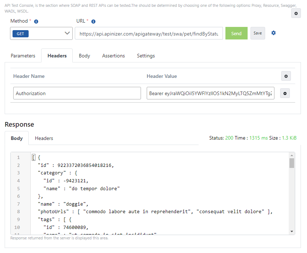307x253 pixels.
Task: Add a new header row with the plus button
Action: pos(286,76)
